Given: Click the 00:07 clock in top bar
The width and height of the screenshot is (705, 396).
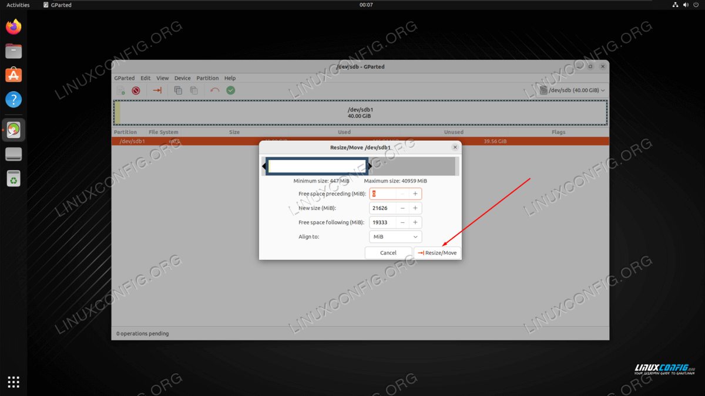Looking at the screenshot, I should point(366,5).
